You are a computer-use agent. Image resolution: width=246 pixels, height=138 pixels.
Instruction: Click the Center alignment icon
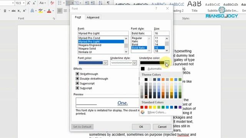65,11
